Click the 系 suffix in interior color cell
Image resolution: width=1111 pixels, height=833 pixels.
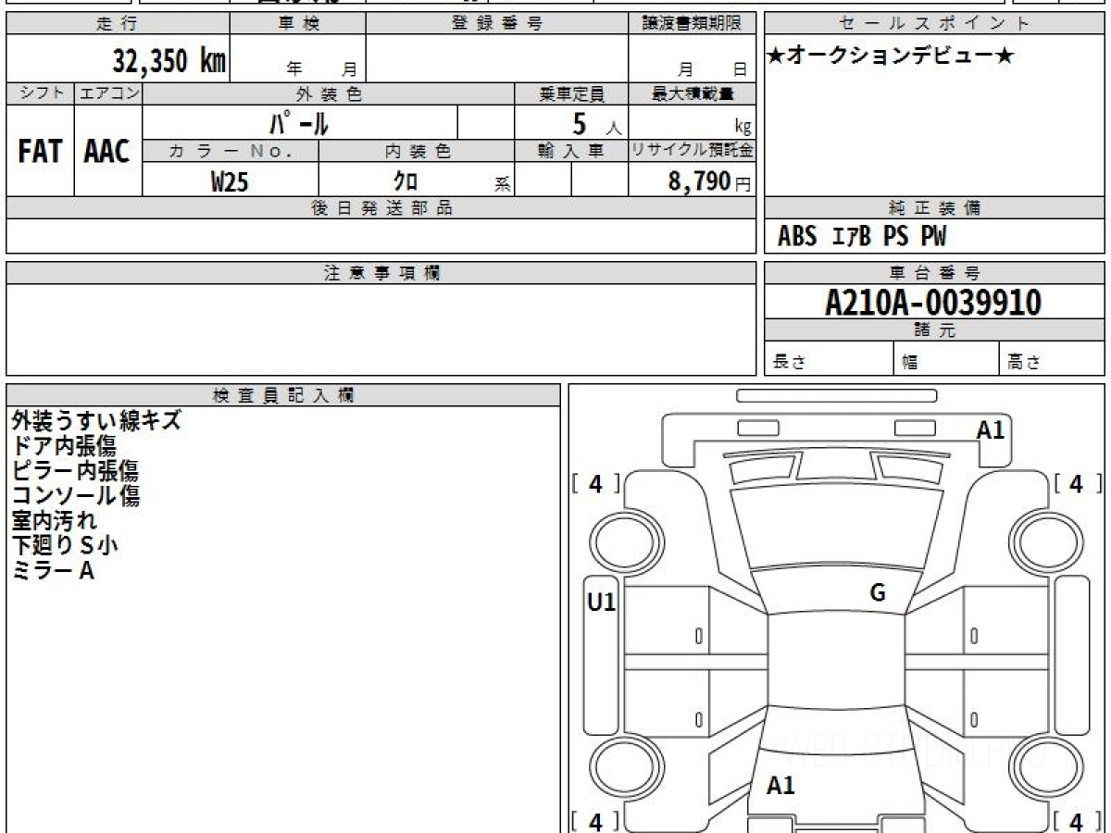tap(503, 184)
